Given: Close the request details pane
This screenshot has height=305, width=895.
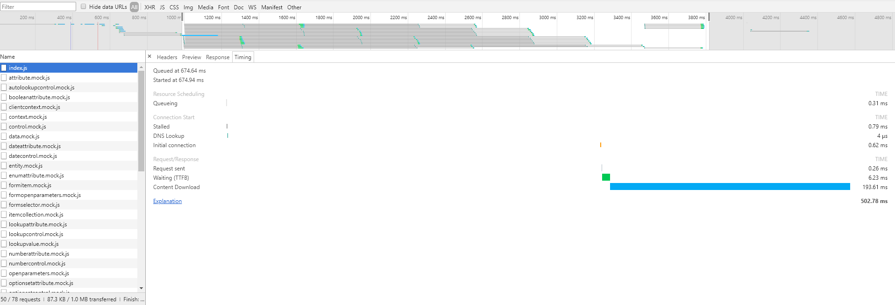Looking at the screenshot, I should 149,56.
